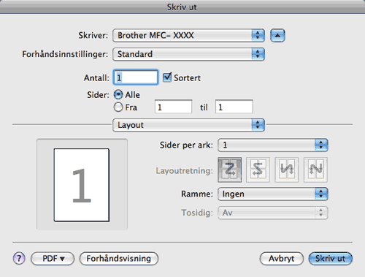Open help via the question mark icon

(19, 258)
